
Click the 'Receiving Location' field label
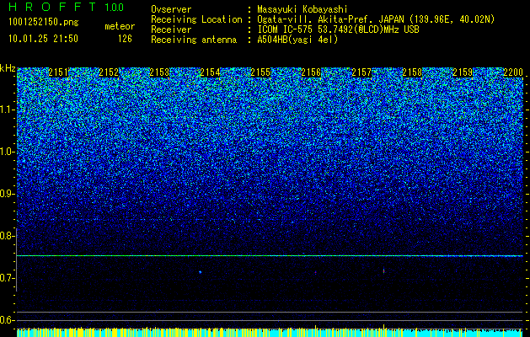(196, 19)
